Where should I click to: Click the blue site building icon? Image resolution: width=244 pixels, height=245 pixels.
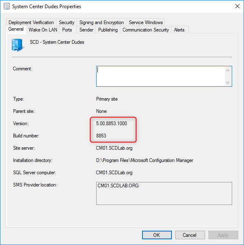[x=18, y=45]
